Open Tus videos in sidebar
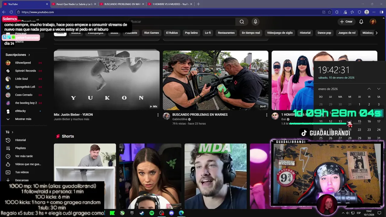 click(x=22, y=172)
